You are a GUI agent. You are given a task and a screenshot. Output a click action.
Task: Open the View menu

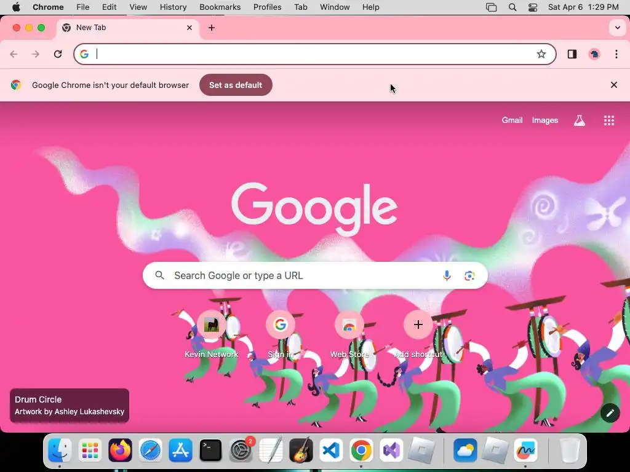point(138,7)
